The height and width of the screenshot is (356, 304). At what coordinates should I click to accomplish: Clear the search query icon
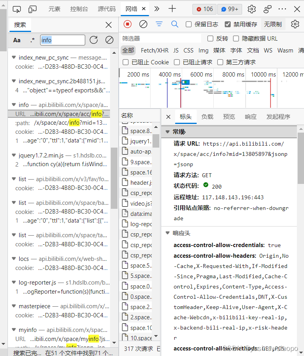pos(109,40)
